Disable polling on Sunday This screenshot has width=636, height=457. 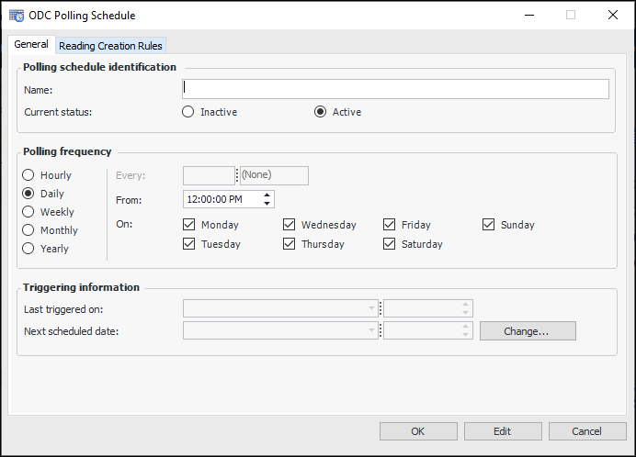coord(489,225)
